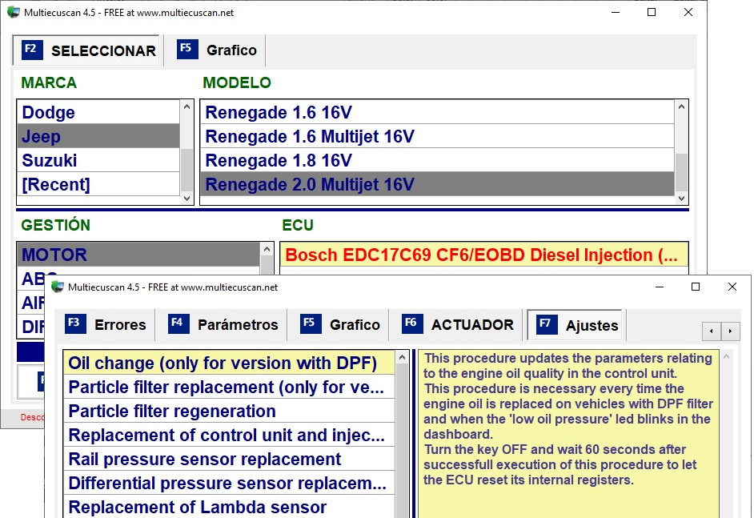Select Oil change (only for version with DPF)
754x518 pixels.
tap(230, 363)
